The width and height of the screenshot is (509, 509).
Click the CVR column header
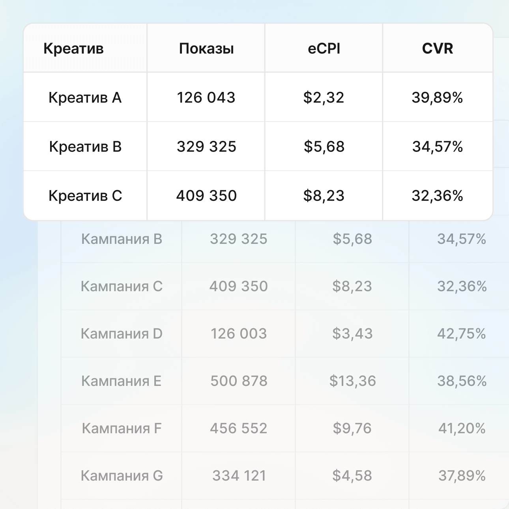point(438,49)
